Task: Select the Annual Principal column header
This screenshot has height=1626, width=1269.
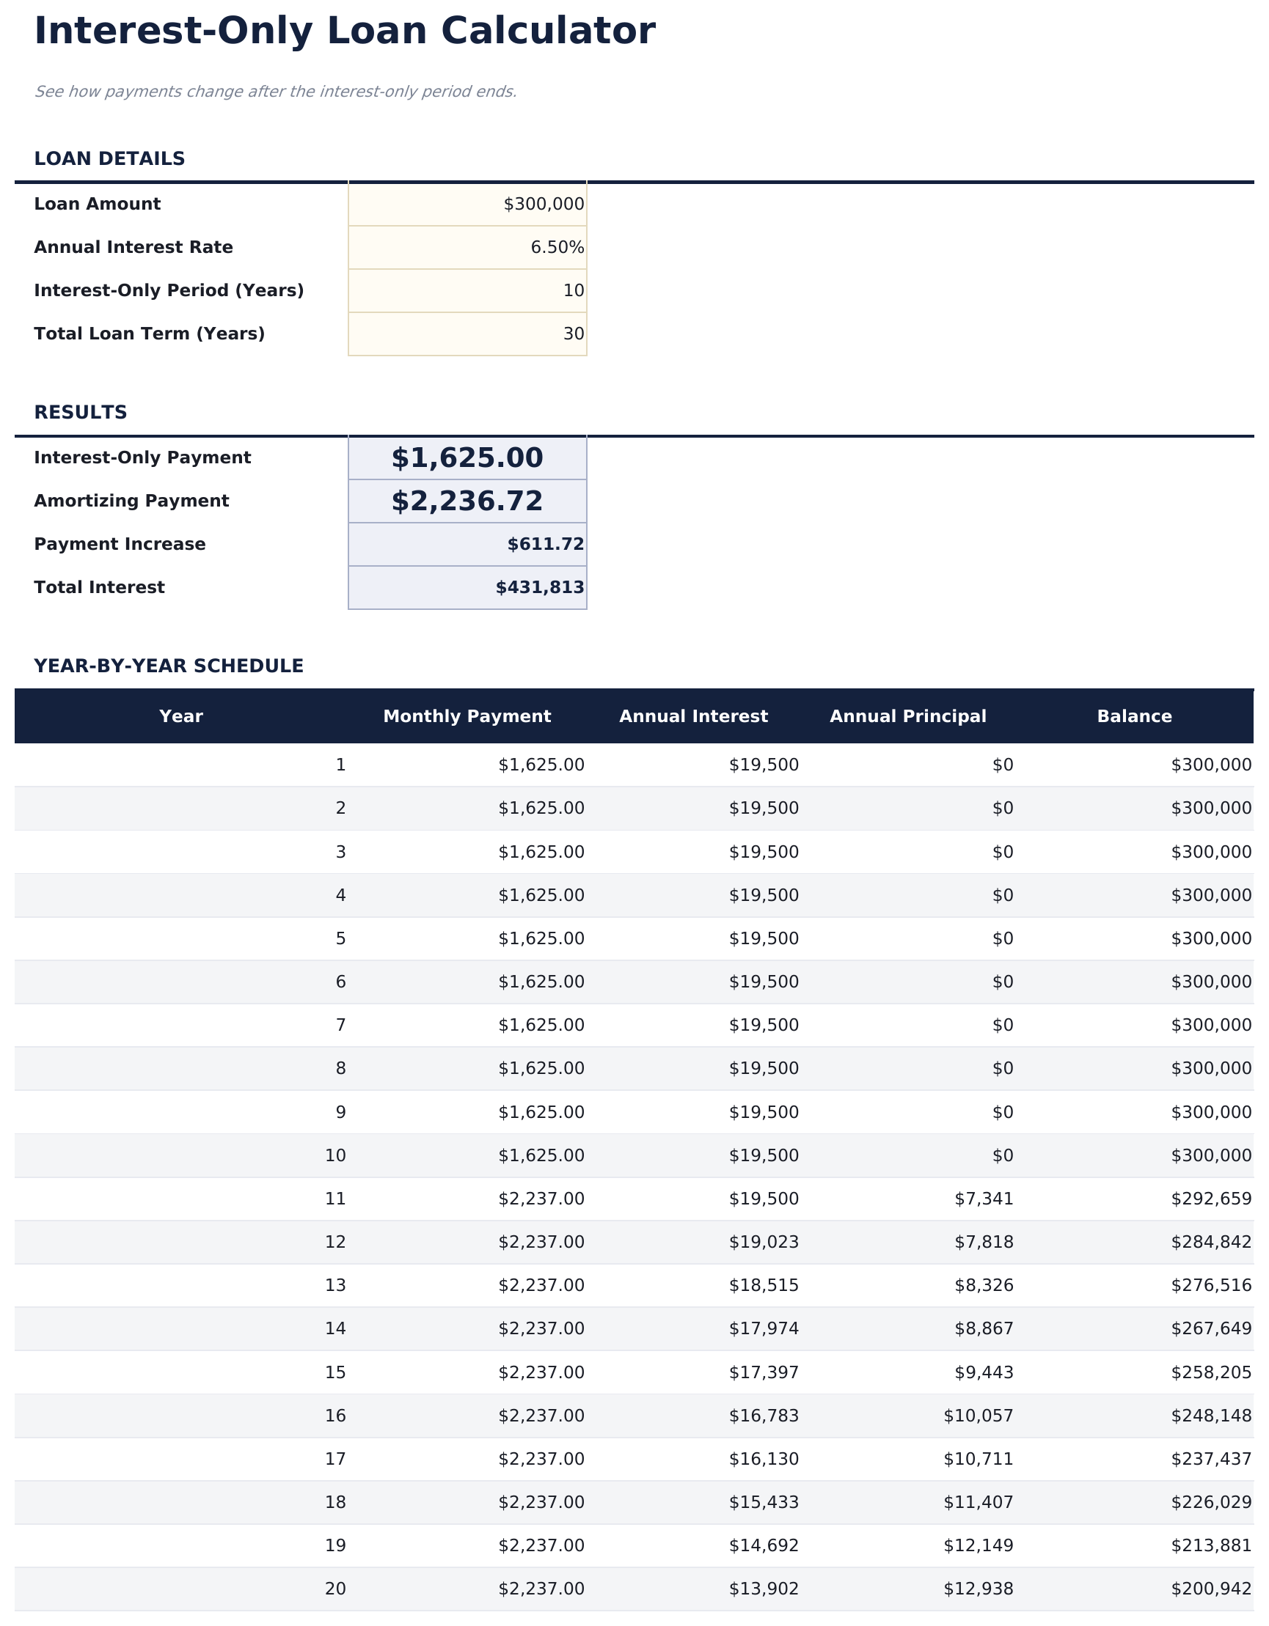Action: [x=908, y=715]
